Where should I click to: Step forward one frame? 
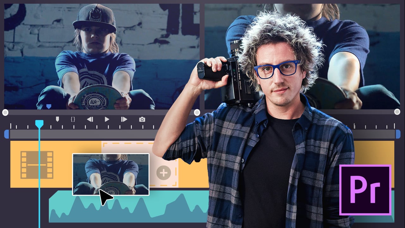tap(124, 119)
